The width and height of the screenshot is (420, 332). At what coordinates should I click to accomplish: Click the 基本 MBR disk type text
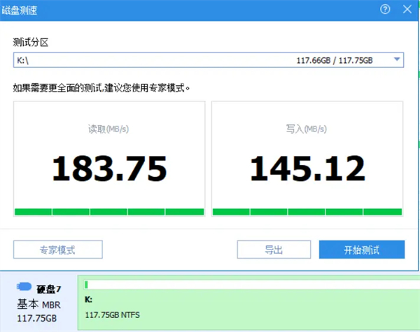pyautogui.click(x=41, y=303)
